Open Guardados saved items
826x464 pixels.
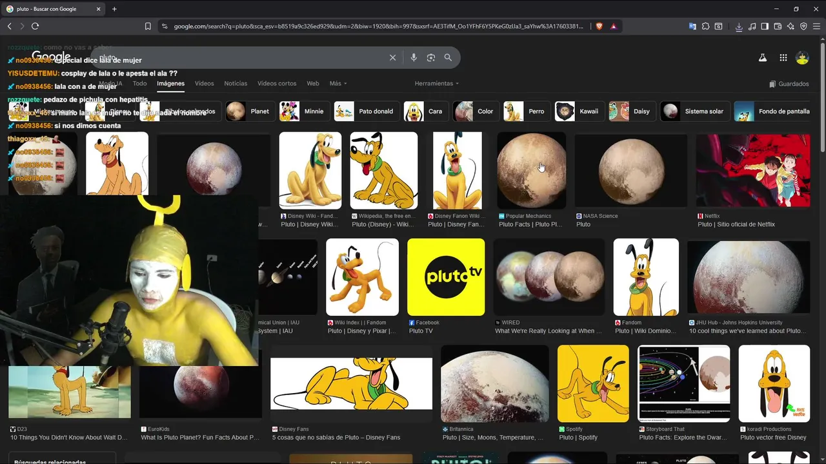pos(789,84)
